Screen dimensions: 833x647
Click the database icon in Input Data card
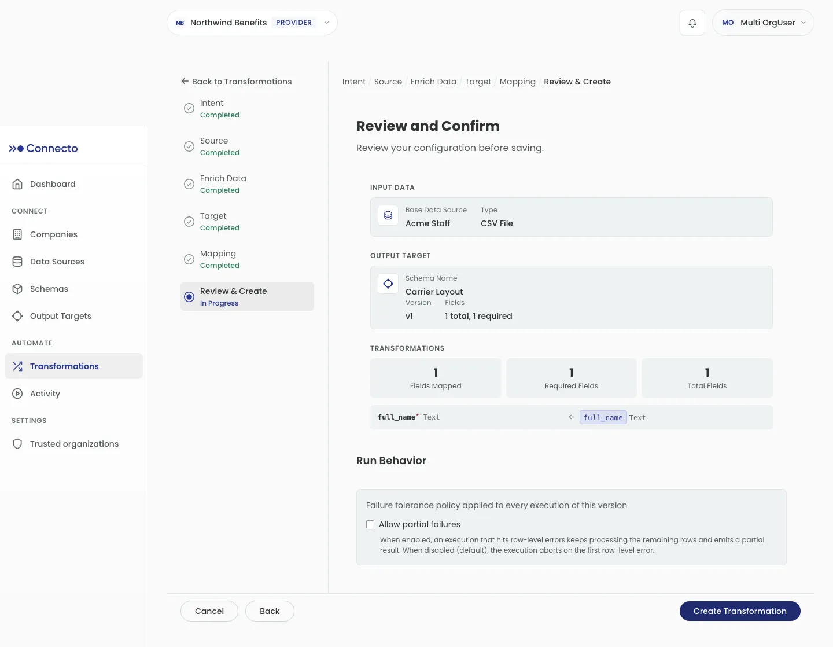388,215
